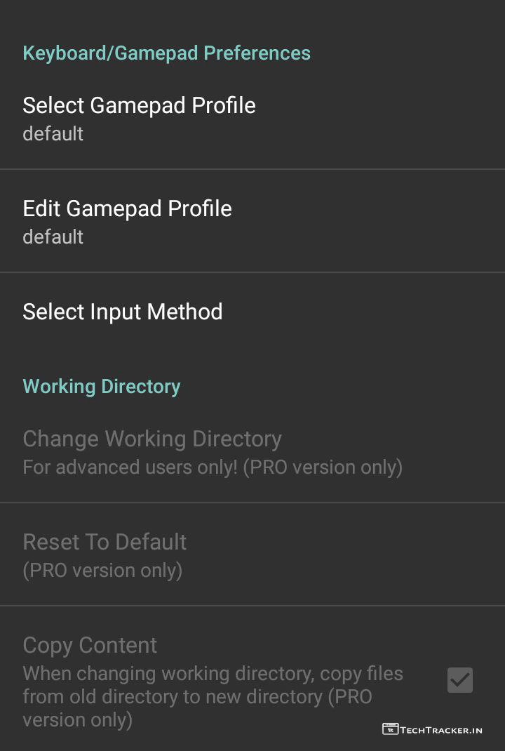This screenshot has height=751, width=505.
Task: Click '(PRO version only)' under Reset To Default
Action: (102, 571)
